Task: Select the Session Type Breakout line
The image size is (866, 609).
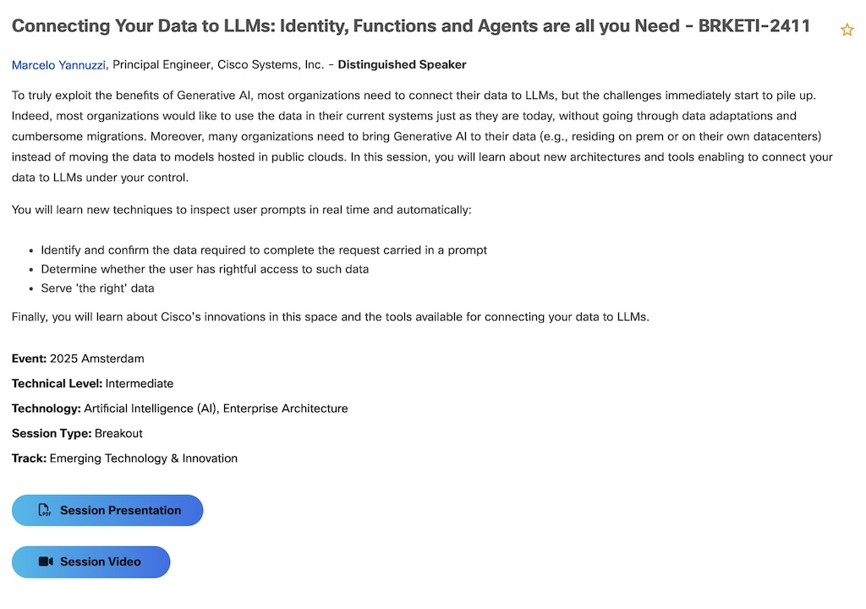Action: 77,433
